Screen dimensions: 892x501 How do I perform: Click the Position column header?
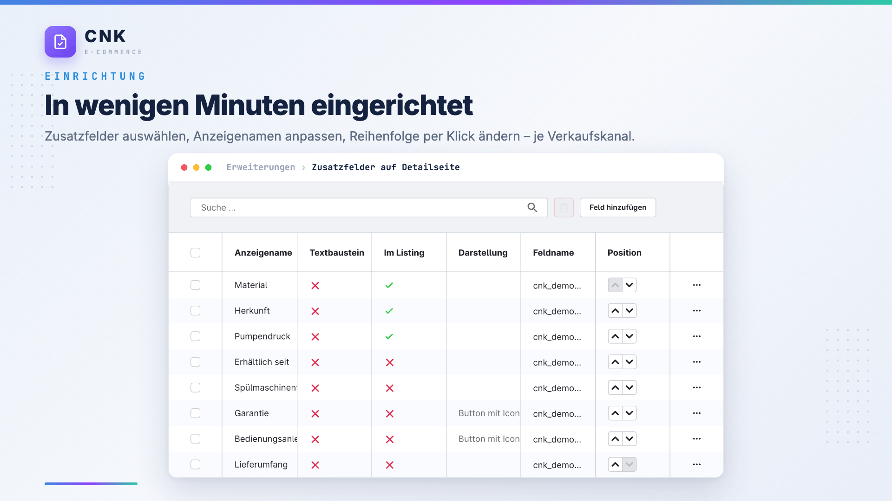624,252
